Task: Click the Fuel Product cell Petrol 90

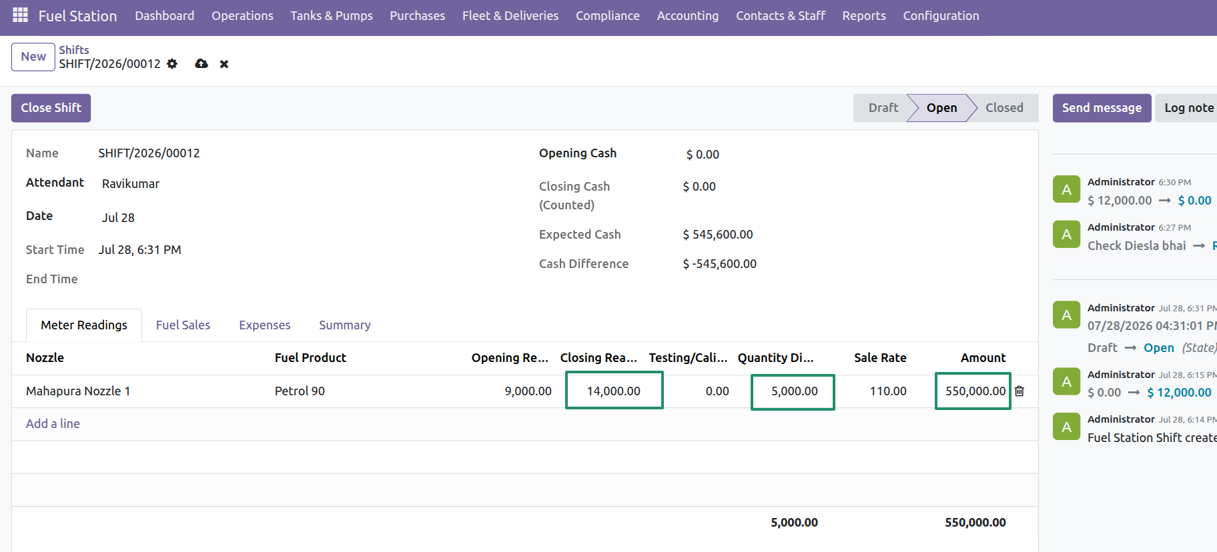Action: tap(300, 391)
